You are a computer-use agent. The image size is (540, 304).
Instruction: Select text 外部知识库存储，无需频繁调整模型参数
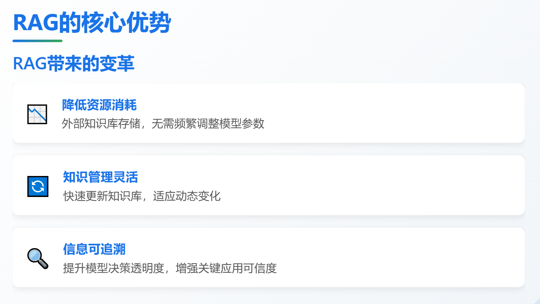point(163,124)
